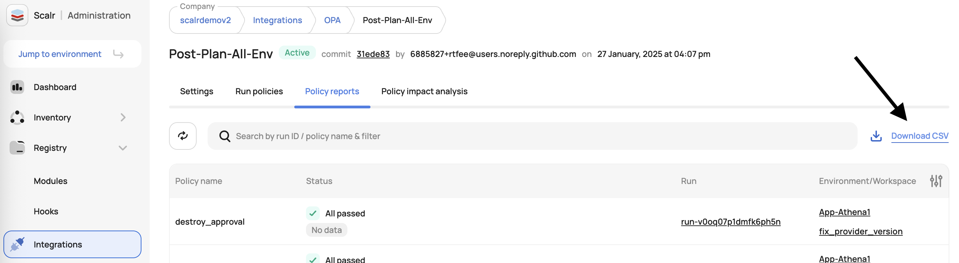The image size is (959, 263).
Task: Click the Jump to environment arrow icon
Action: [x=118, y=54]
